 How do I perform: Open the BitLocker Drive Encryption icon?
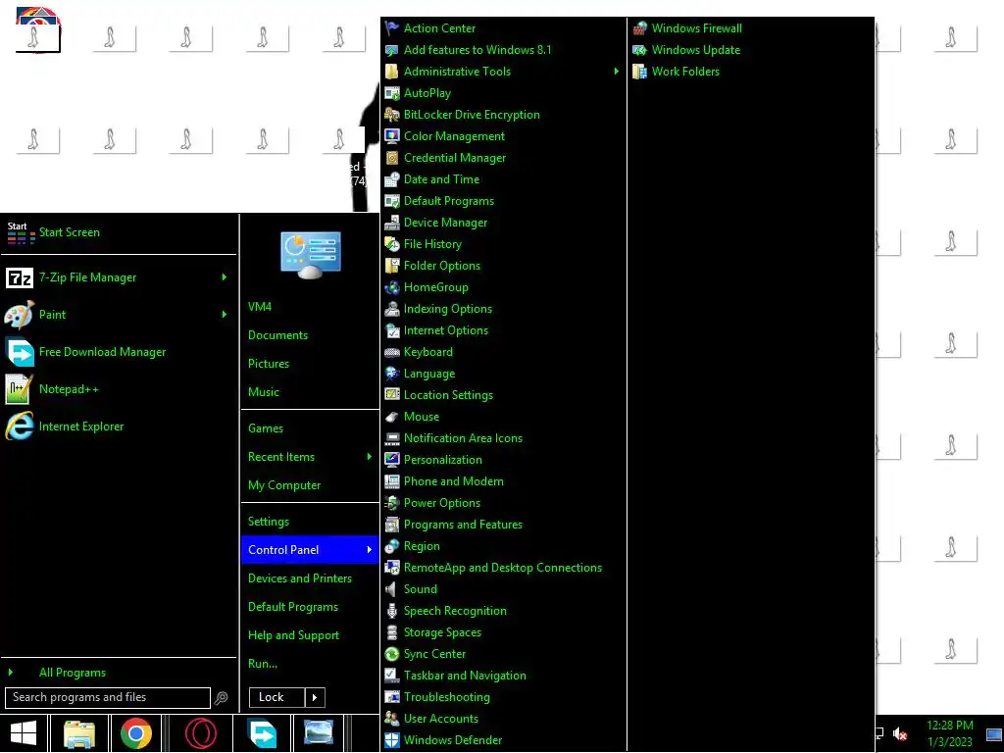tap(392, 115)
